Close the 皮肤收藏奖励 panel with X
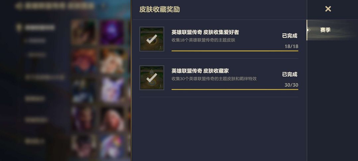This screenshot has width=358, height=161. tap(328, 9)
